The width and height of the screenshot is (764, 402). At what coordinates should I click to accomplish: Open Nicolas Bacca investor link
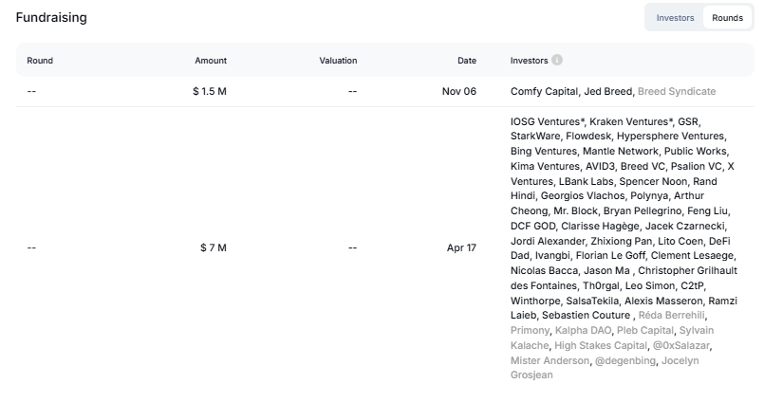(544, 270)
